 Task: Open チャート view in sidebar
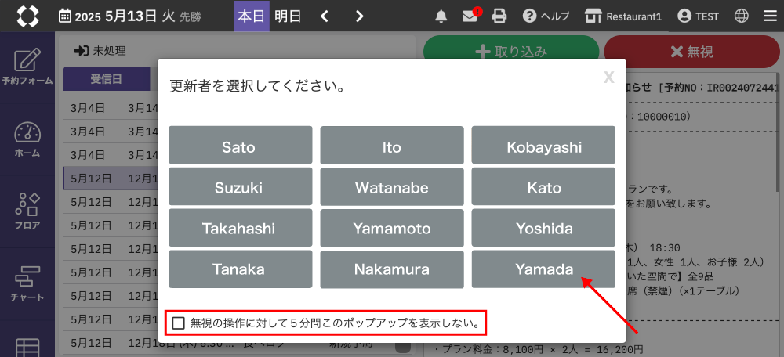[27, 283]
